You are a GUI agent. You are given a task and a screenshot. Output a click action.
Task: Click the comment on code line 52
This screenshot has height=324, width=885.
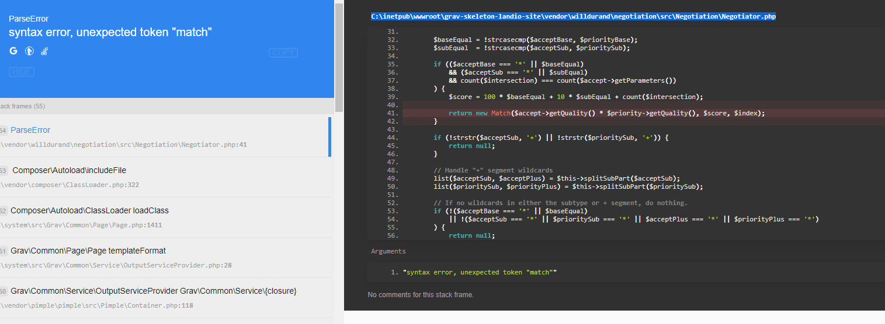click(560, 203)
